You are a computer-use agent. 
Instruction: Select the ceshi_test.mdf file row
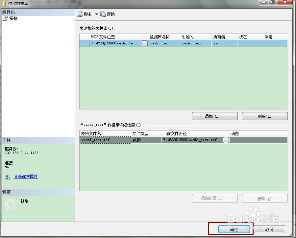point(184,140)
